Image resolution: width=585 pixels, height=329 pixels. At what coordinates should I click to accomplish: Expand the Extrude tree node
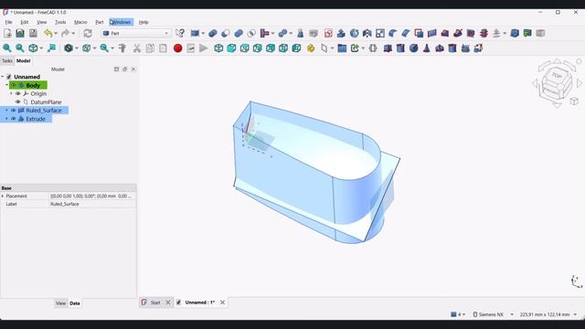point(6,119)
